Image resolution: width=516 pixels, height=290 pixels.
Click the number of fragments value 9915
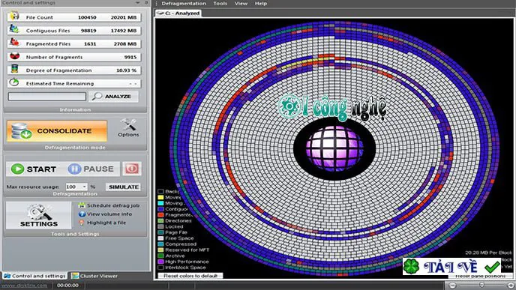coord(130,57)
